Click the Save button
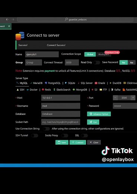The width and height of the screenshot is (137, 194). click(x=62, y=143)
